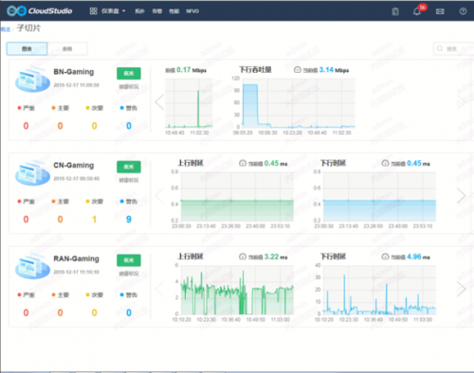Open notifications bell with red badge
Viewport: 474px width, 373px height.
point(417,11)
